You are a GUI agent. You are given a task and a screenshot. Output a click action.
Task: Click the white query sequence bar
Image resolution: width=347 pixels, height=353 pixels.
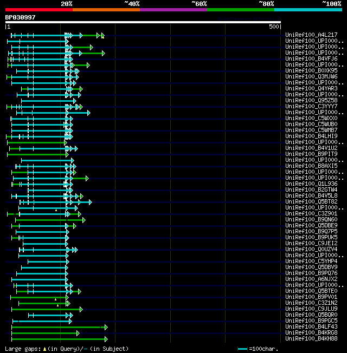143,22
